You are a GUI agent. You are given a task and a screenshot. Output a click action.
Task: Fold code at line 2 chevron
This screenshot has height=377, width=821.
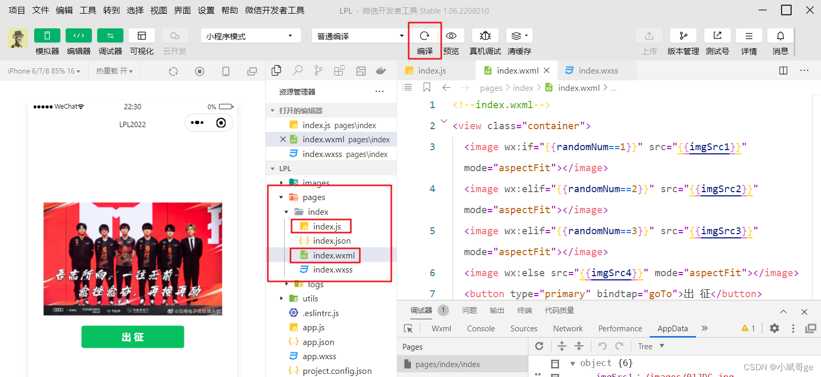pos(444,121)
